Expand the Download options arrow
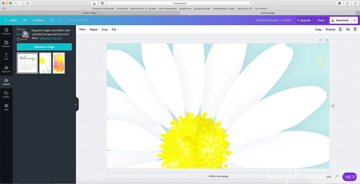This screenshot has height=184, width=360. click(354, 20)
